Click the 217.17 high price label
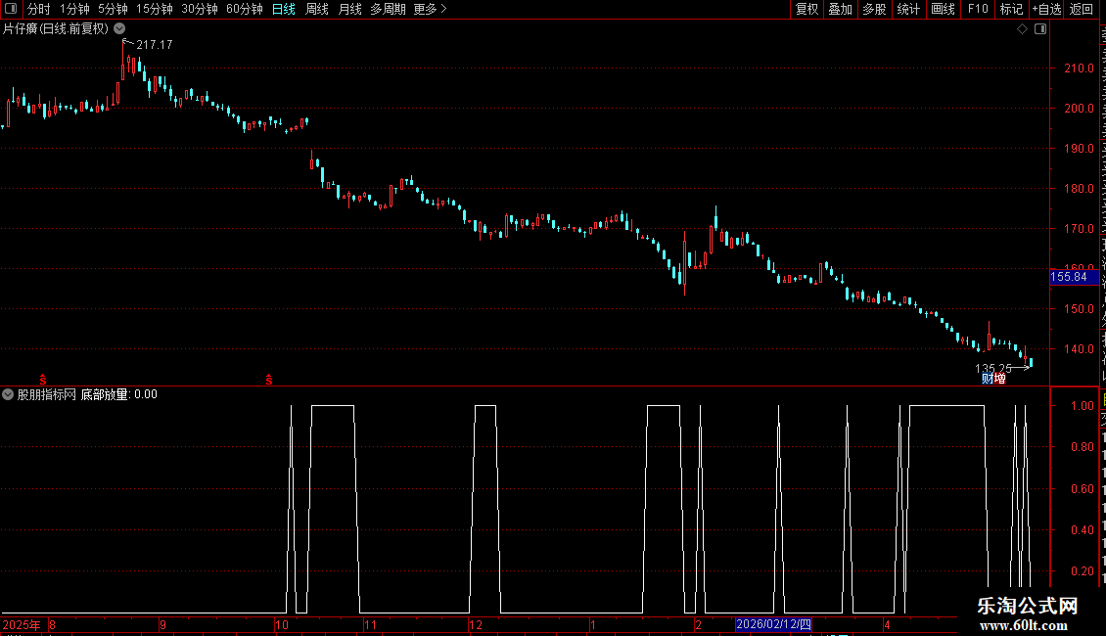Image resolution: width=1106 pixels, height=636 pixels. [155, 44]
